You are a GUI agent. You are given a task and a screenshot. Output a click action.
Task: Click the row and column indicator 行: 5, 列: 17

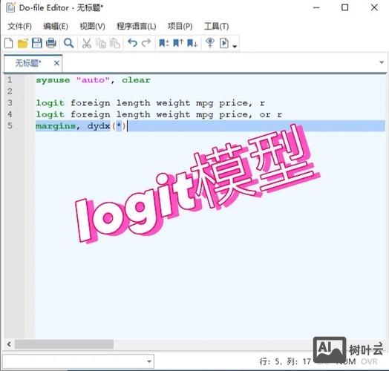(285, 361)
